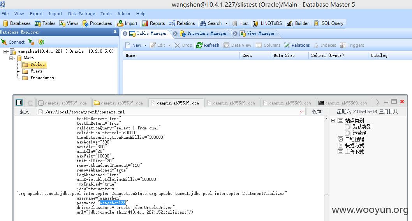
Task: Open the query Builder
Action: point(298,23)
